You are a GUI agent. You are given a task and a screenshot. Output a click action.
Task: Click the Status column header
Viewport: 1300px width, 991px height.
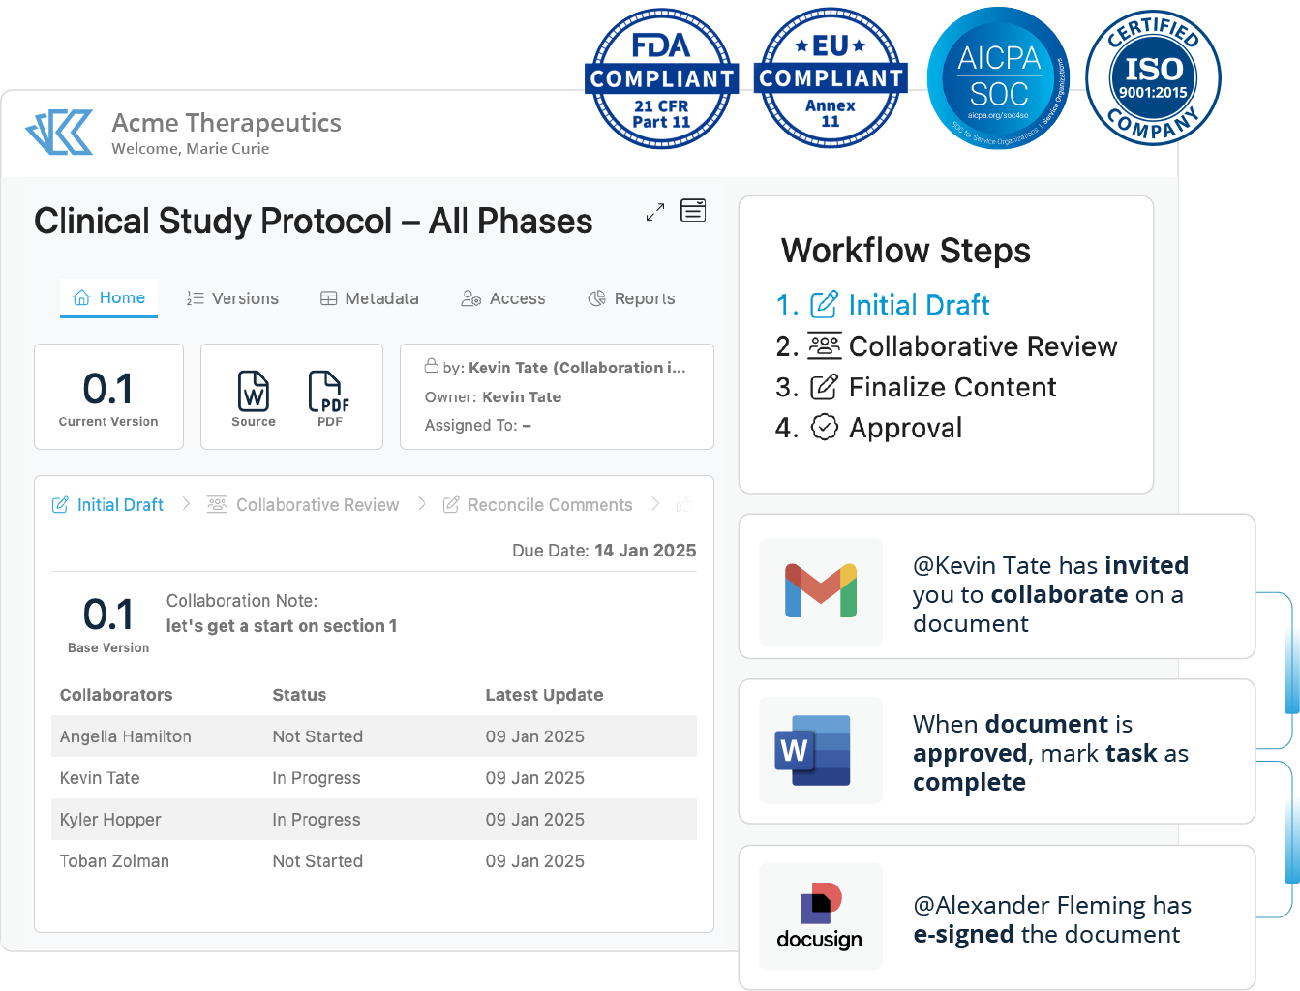point(299,695)
